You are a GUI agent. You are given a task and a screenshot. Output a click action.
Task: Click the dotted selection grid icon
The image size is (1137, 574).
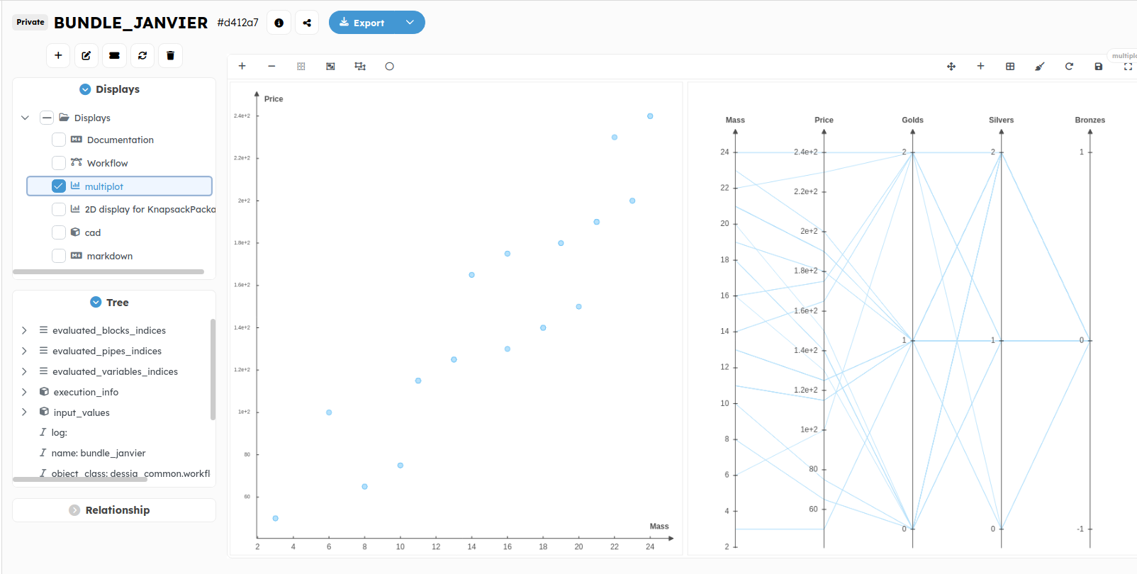[301, 66]
